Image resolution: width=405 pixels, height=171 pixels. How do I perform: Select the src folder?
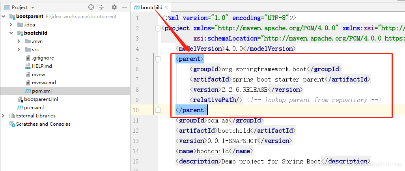click(35, 50)
